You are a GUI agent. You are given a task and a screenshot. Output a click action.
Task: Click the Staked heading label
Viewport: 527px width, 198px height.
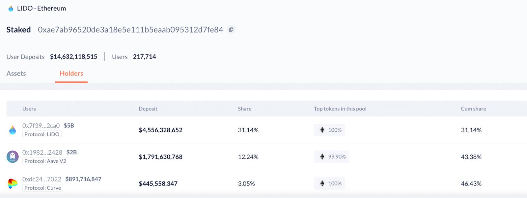(18, 30)
